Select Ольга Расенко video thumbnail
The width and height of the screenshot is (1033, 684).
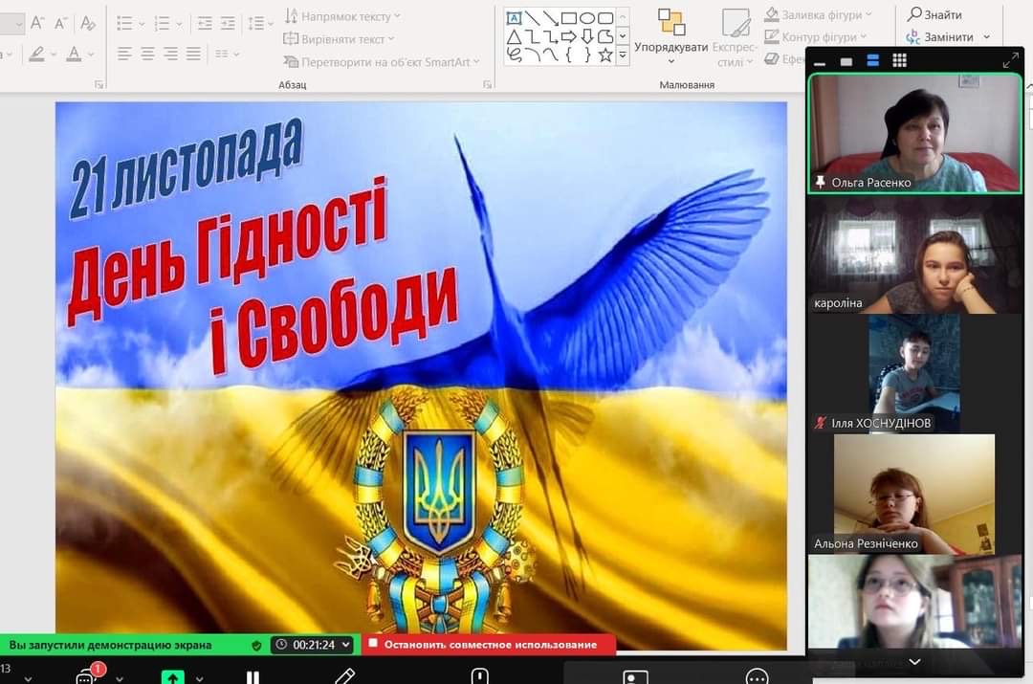(902, 133)
